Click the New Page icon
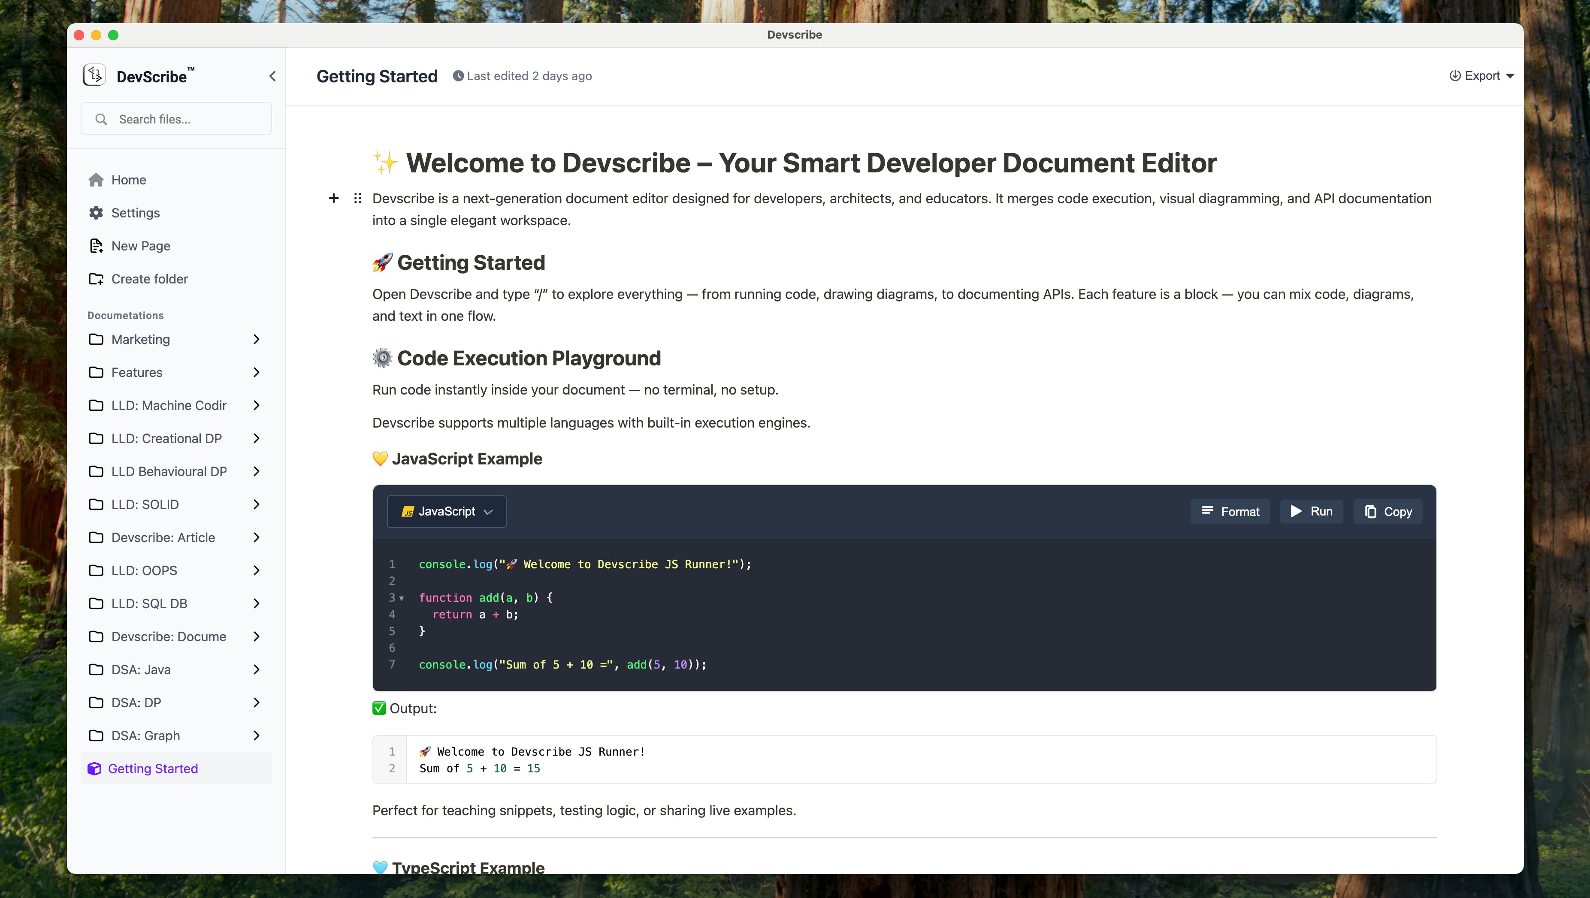 (96, 245)
